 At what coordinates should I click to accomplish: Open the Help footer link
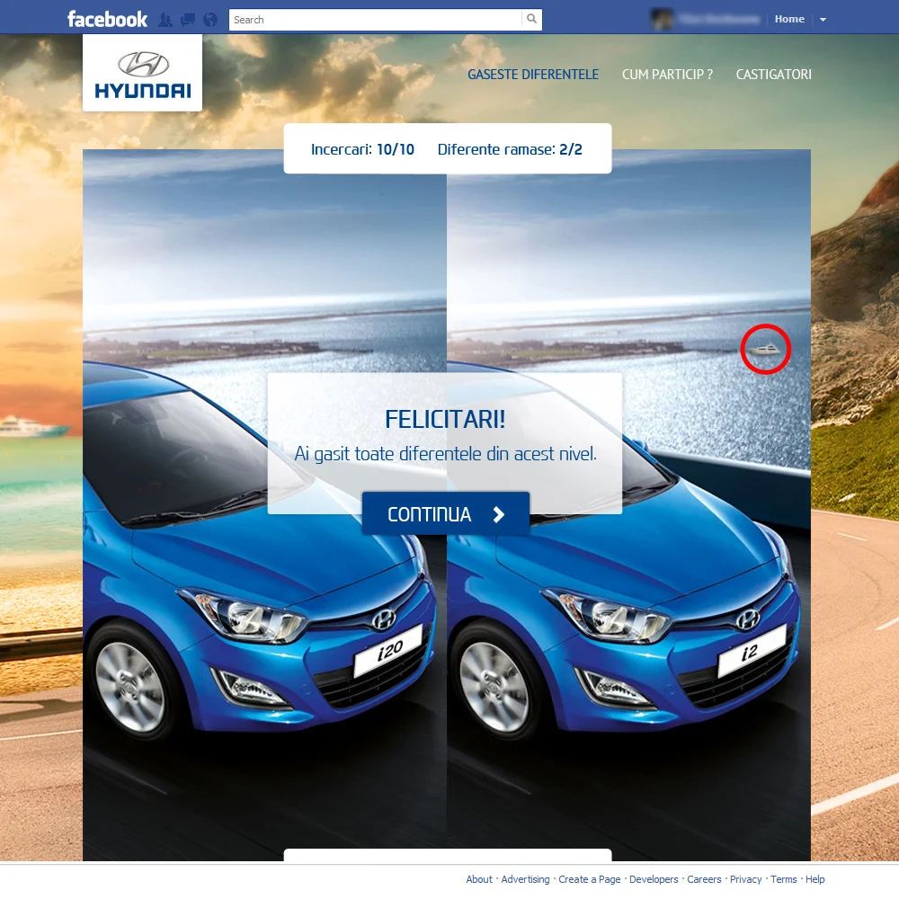point(814,879)
